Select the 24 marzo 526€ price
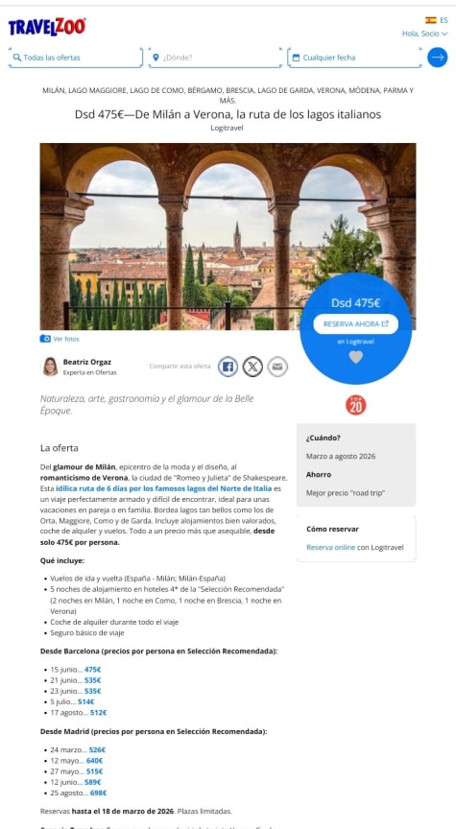Screen dimensions: 456x829 pyautogui.click(x=97, y=749)
